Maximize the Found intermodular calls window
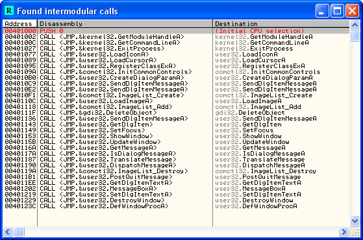This screenshot has height=240, width=363. [337, 11]
